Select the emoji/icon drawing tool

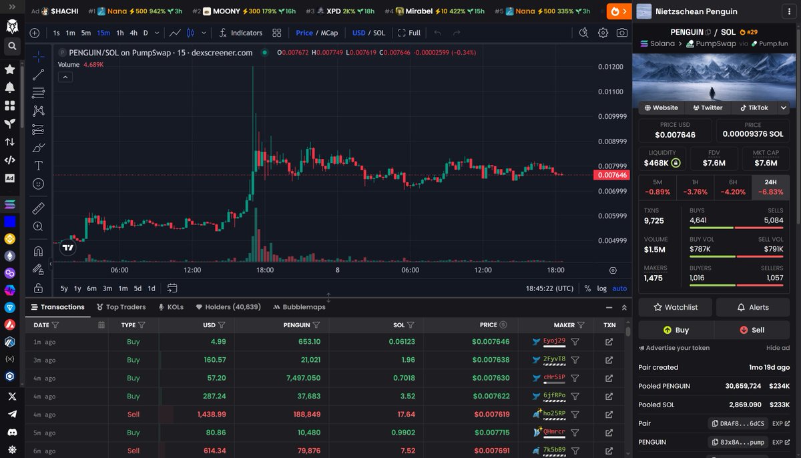tap(39, 184)
